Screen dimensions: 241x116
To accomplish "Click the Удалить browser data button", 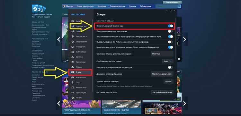I will tap(168, 82).
